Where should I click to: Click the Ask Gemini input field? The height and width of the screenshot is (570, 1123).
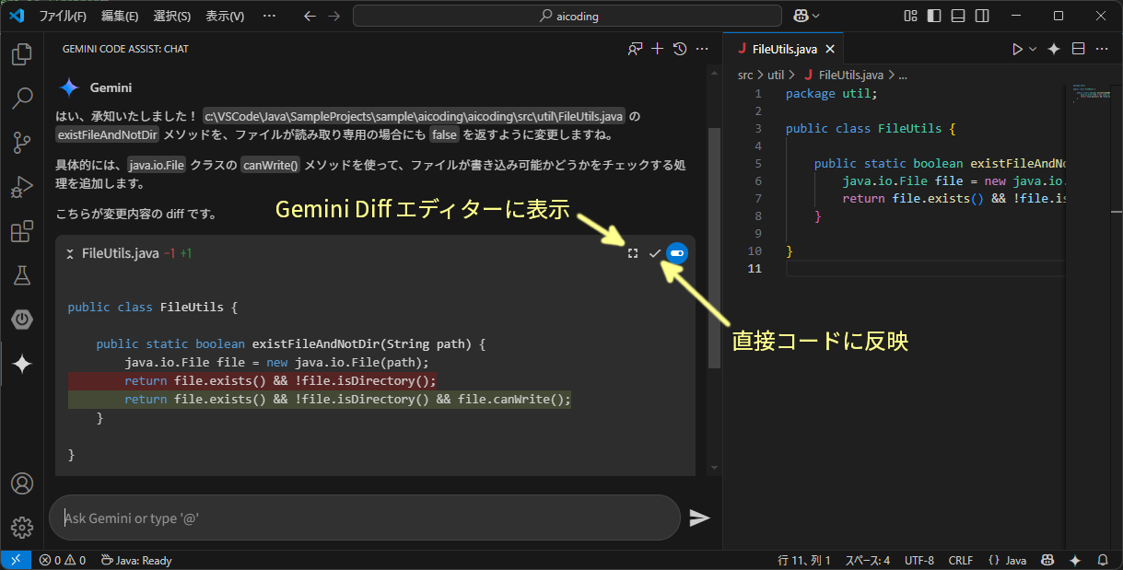pos(364,517)
